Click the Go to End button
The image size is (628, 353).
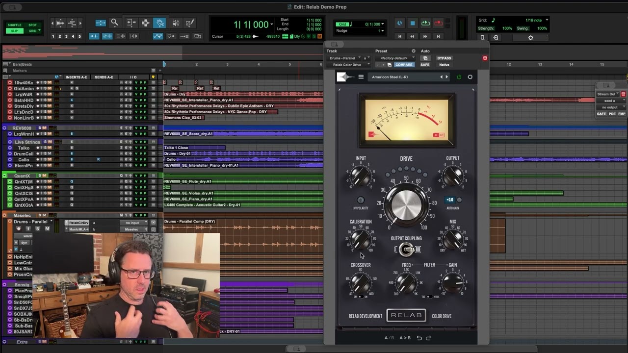point(438,36)
